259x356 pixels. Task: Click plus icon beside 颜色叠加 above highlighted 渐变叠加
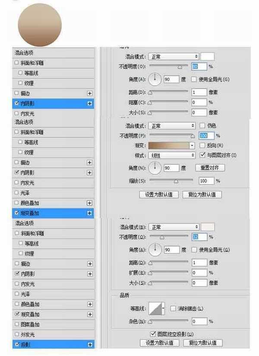pos(90,203)
